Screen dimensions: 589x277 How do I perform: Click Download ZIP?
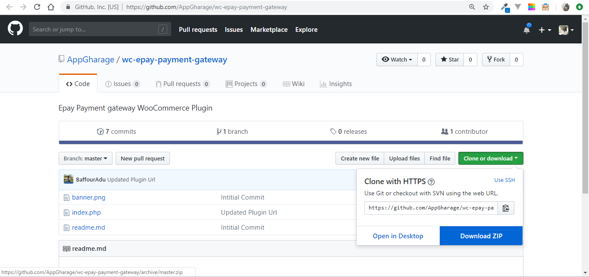481,236
